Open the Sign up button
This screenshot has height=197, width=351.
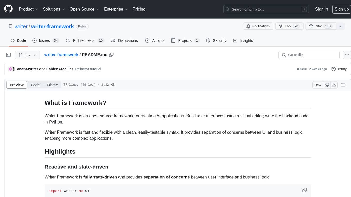click(x=341, y=9)
